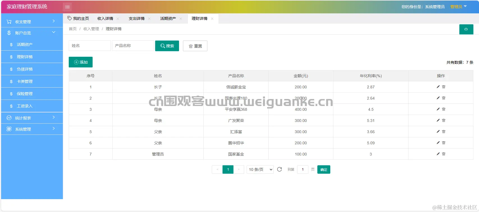Screen dimensions: 479x212
Task: Click the go-to page number input
Action: tap(303, 169)
